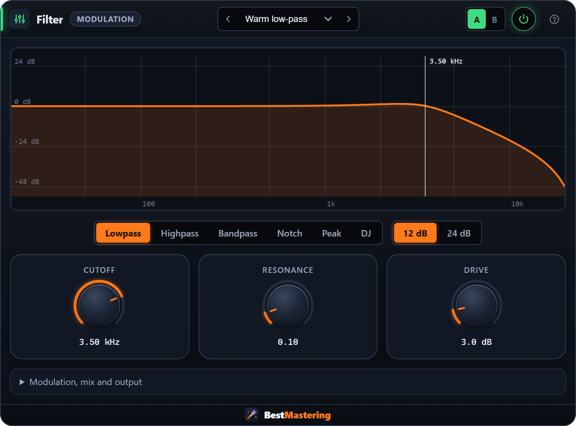Click the Drive knob
The width and height of the screenshot is (576, 426).
(476, 305)
